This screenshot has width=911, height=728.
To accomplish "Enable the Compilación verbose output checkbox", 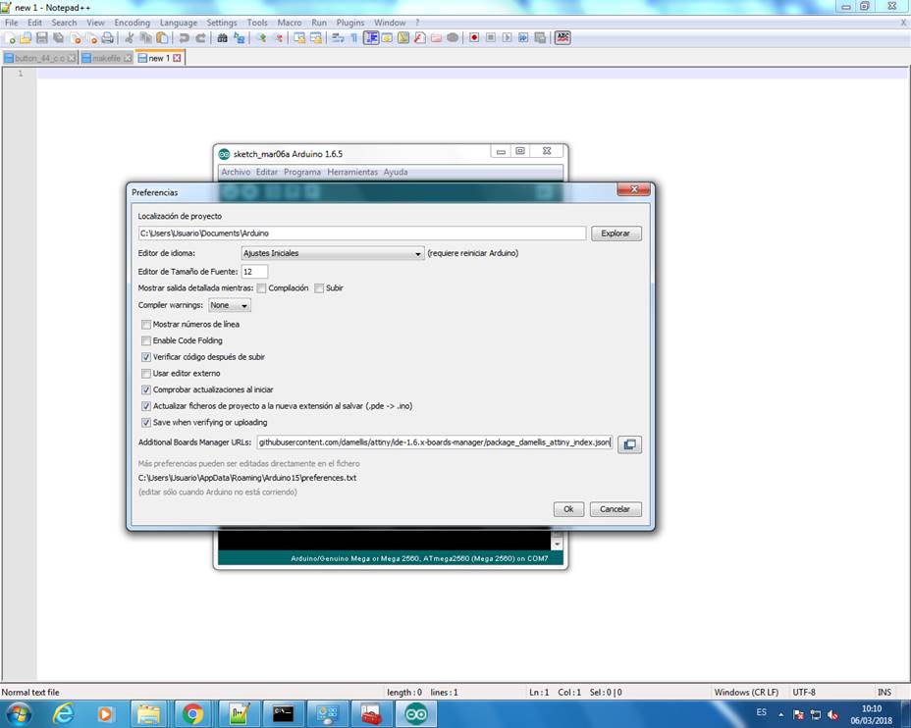I will 261,288.
